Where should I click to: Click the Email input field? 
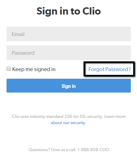tap(69, 34)
